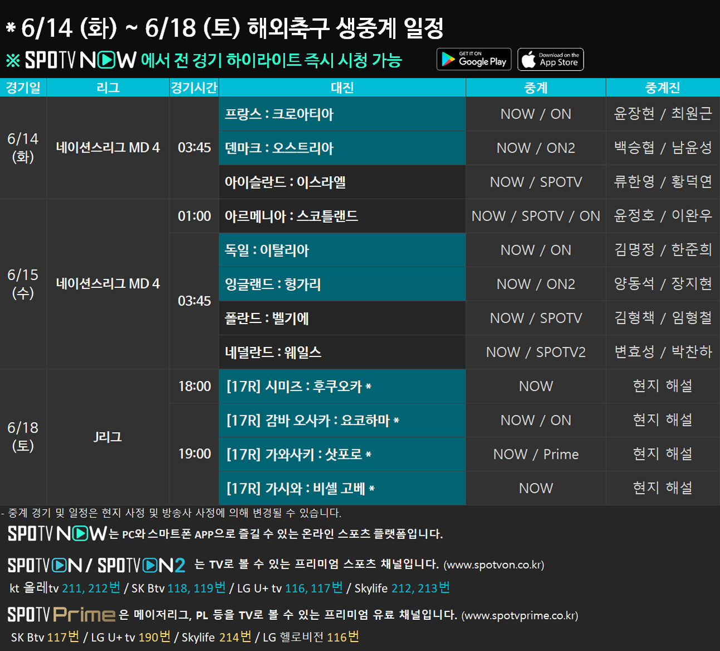The width and height of the screenshot is (720, 651).
Task: Click the 경기일 column header
Action: (x=23, y=87)
